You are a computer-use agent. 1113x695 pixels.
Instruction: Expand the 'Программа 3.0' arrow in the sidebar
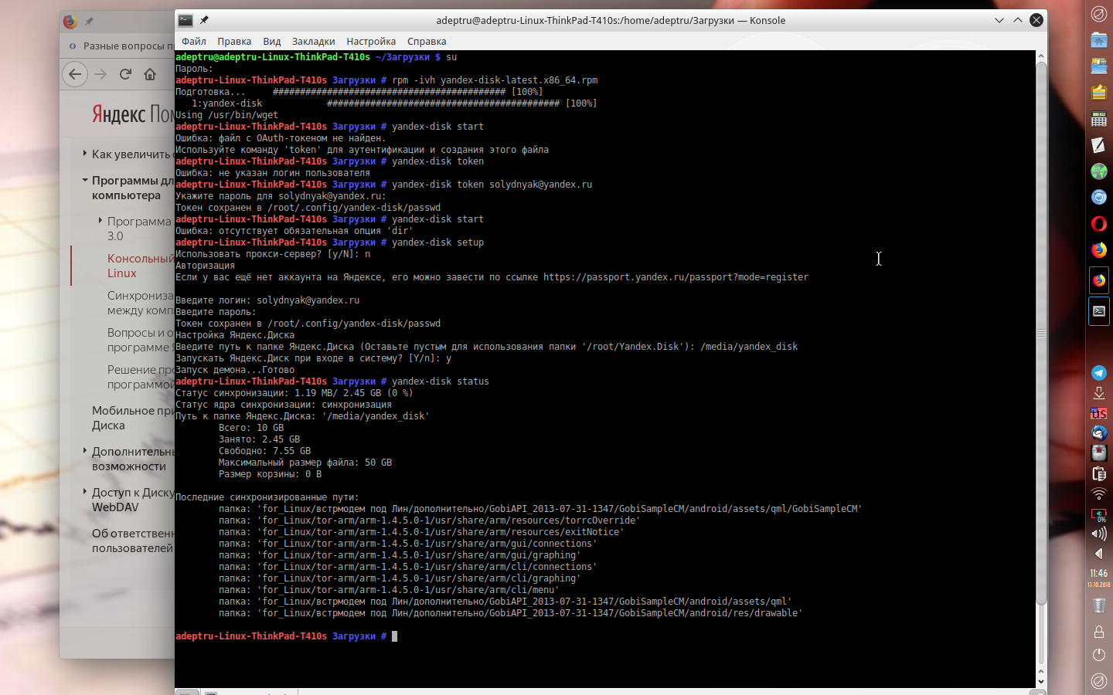tap(100, 221)
